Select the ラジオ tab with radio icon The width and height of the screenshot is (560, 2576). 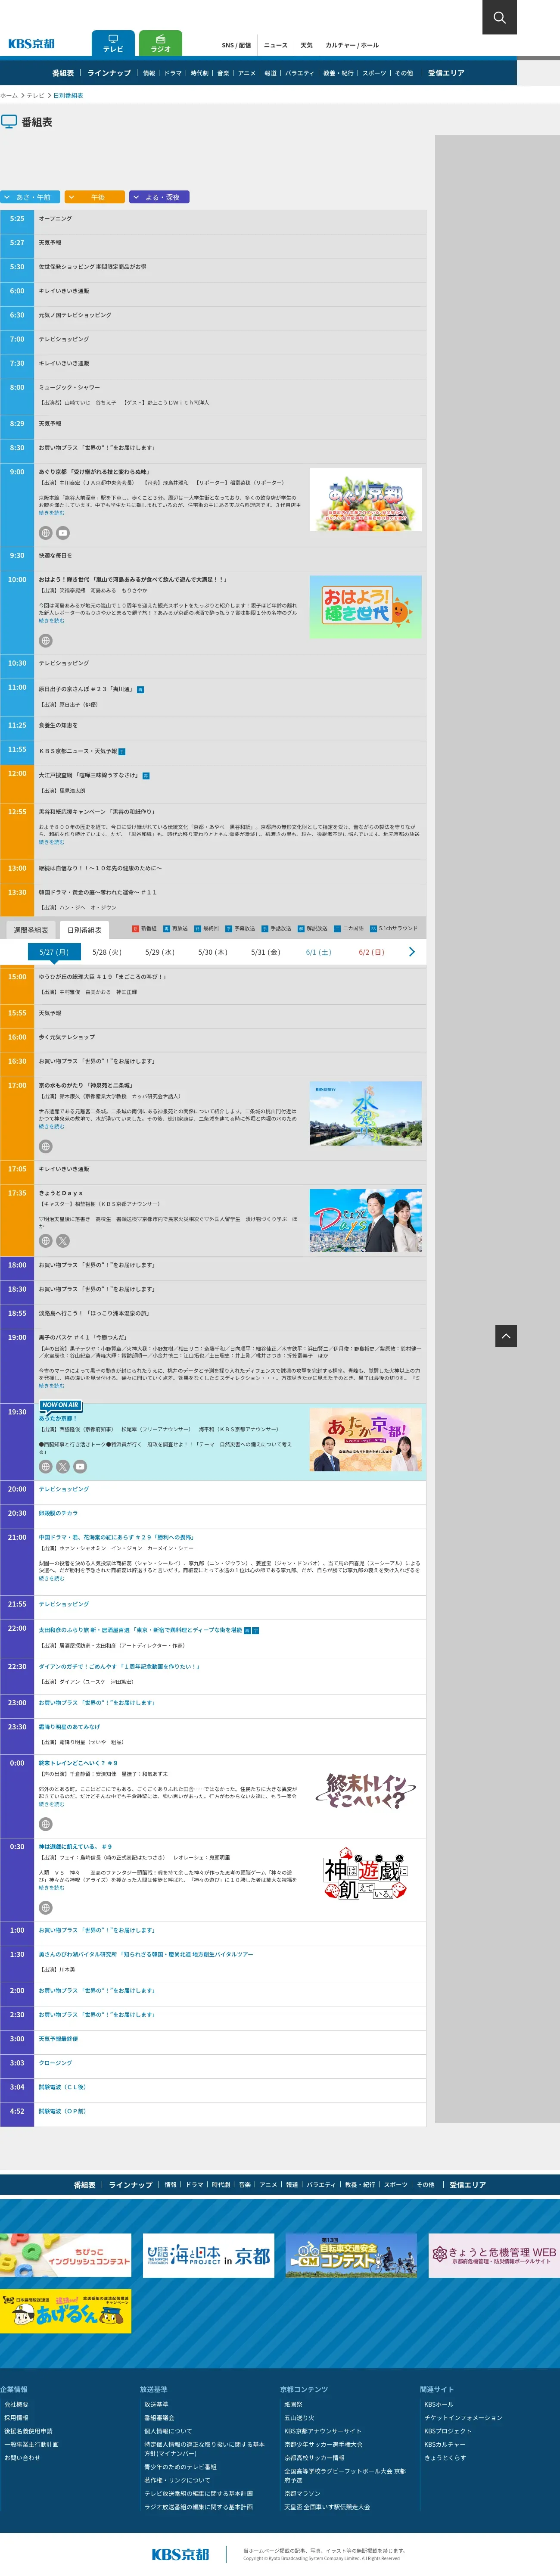pos(160,43)
